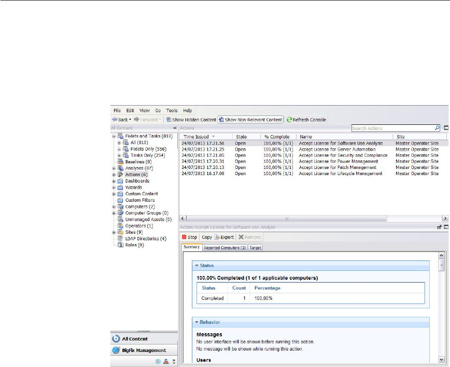This screenshot has height=367, width=450.
Task: Click the summary pane scroll down arrow
Action: tap(442, 359)
